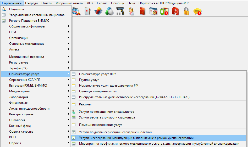Image resolution: width=248 pixels, height=147 pixels.
Task: Click the gold padlock toolbar icon
Action: pyautogui.click(x=186, y=12)
